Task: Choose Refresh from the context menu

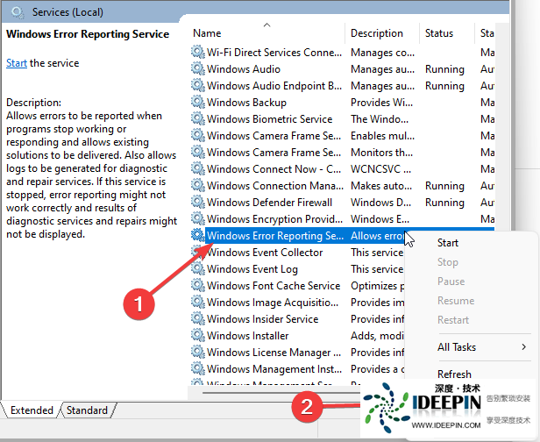Action: coord(454,374)
